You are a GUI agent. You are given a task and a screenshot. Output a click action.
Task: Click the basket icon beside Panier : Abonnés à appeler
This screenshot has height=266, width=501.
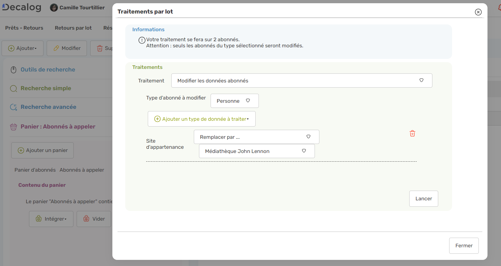point(13,126)
